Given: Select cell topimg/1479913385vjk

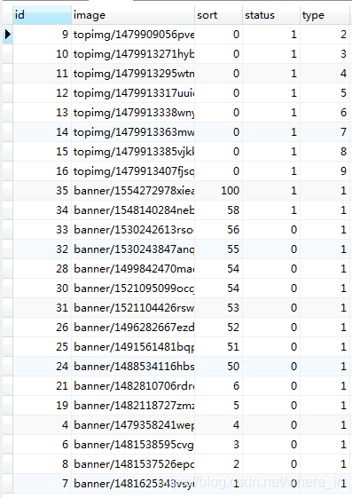Looking at the screenshot, I should pos(133,152).
